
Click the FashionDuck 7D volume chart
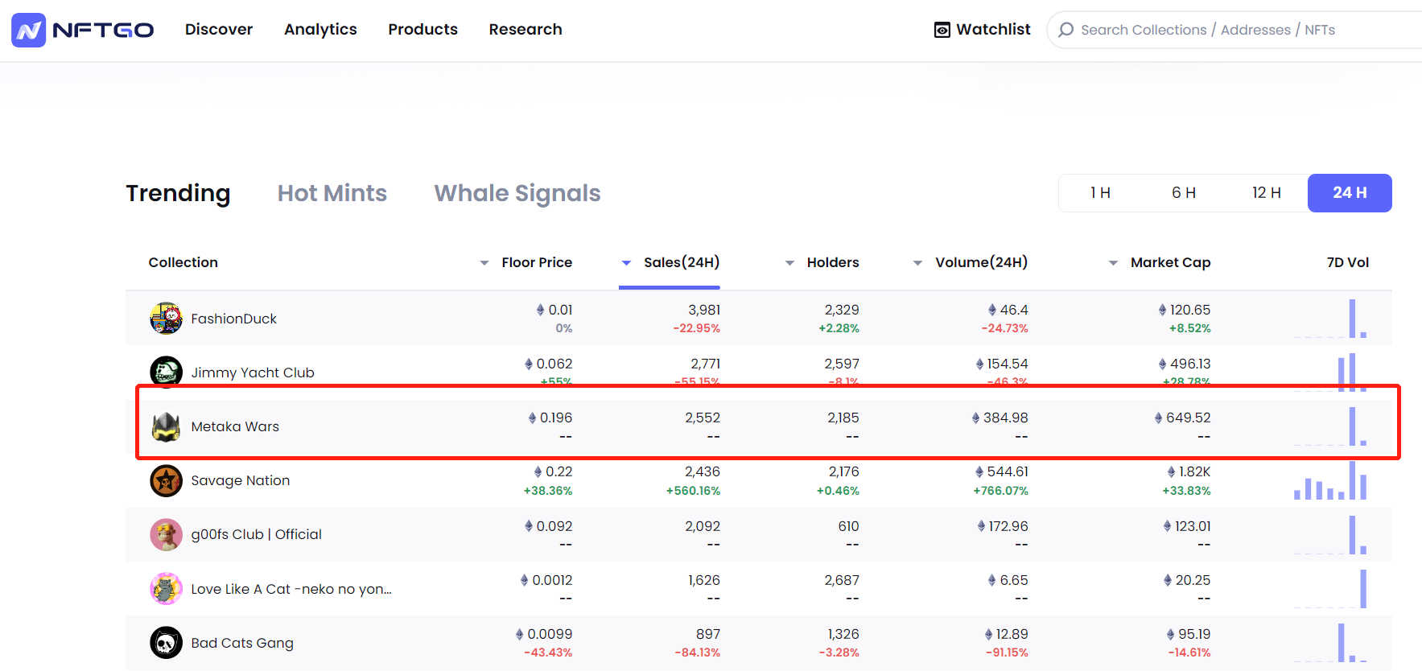pos(1330,319)
